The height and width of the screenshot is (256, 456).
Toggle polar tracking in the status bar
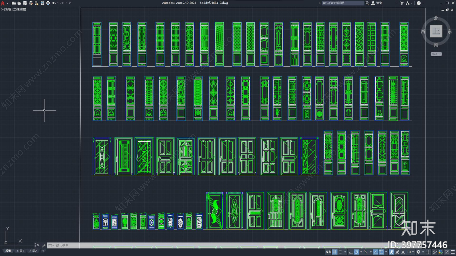(x=357, y=252)
